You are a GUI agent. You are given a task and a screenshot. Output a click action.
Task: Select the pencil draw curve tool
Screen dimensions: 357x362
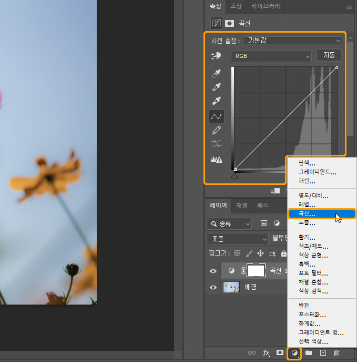[216, 130]
